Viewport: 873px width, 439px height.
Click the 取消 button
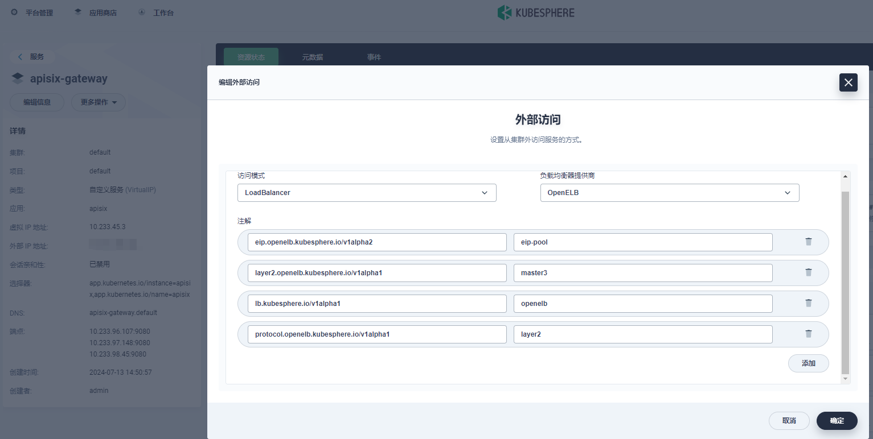(x=789, y=421)
